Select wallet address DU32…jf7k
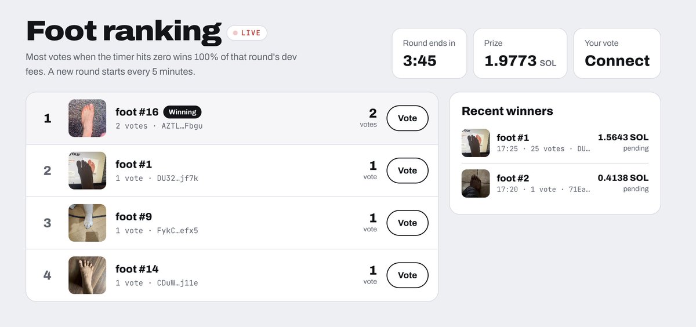The image size is (696, 327). 177,178
